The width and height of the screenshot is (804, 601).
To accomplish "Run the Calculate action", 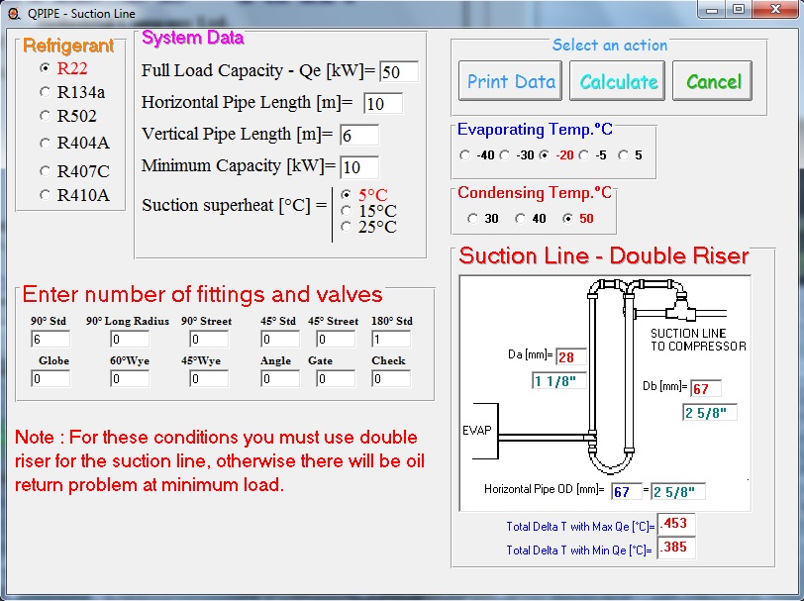I will click(618, 81).
